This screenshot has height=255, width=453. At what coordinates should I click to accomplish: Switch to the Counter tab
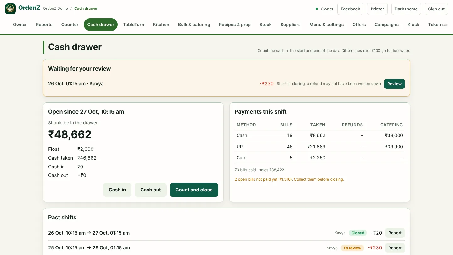click(x=70, y=25)
